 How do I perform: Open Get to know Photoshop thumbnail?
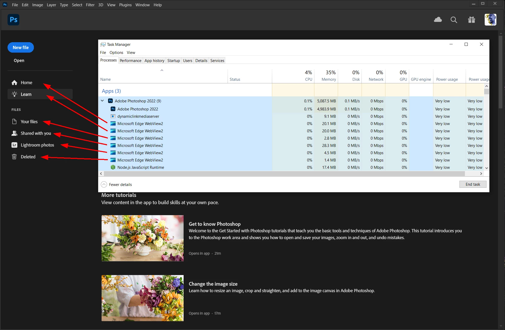(142, 238)
